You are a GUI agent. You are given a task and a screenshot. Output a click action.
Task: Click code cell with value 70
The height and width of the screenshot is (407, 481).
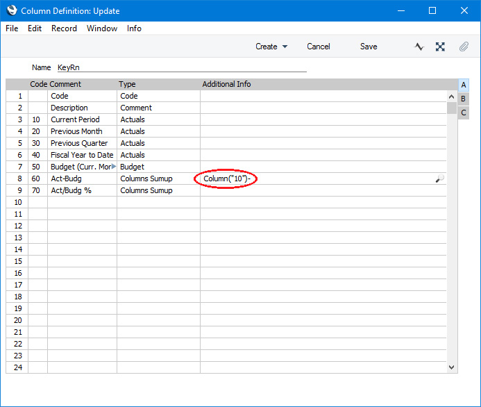point(37,190)
